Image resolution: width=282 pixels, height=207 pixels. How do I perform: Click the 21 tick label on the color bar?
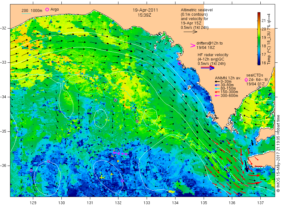point(264,20)
